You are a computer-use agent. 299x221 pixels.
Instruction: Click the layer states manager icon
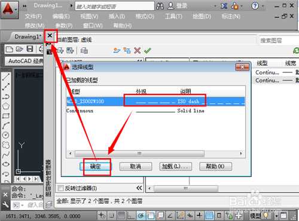click(x=84, y=51)
